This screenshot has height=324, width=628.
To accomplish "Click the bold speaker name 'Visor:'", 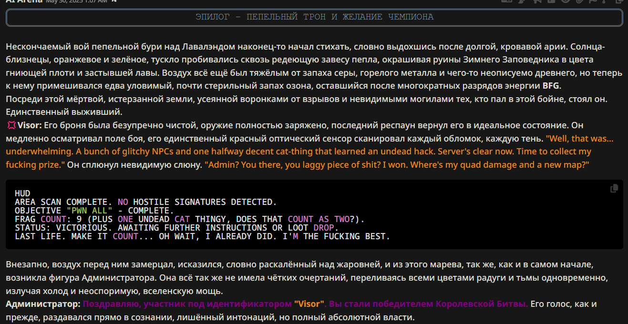I will coord(30,125).
